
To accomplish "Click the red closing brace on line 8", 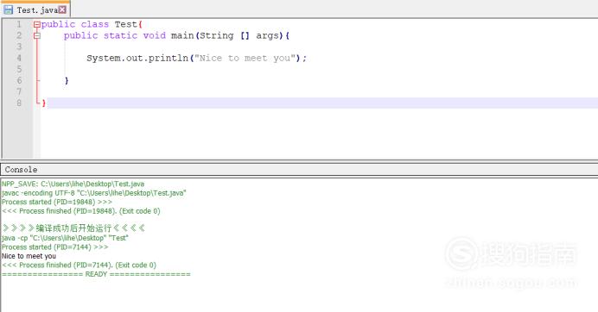I will pos(44,103).
